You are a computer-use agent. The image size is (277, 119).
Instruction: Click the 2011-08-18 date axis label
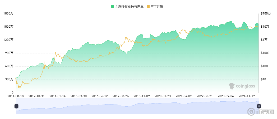[x=16, y=96]
